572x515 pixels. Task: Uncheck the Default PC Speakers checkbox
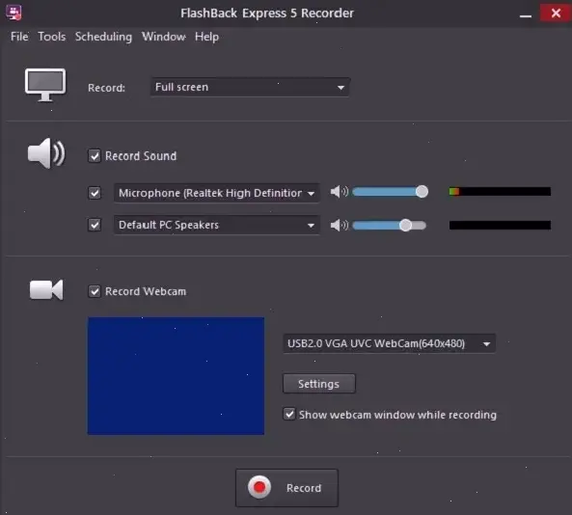tap(95, 225)
